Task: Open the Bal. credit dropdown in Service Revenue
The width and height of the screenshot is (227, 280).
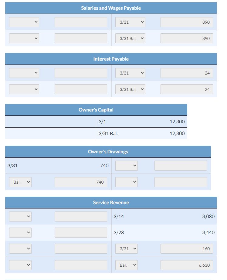Action: coord(127,265)
